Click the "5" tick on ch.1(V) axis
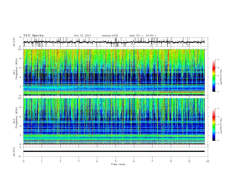Screen dimensions: 234x181 pyautogui.click(x=20, y=38)
